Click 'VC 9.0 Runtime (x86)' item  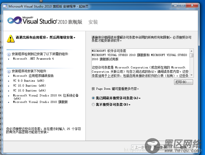[29, 81]
